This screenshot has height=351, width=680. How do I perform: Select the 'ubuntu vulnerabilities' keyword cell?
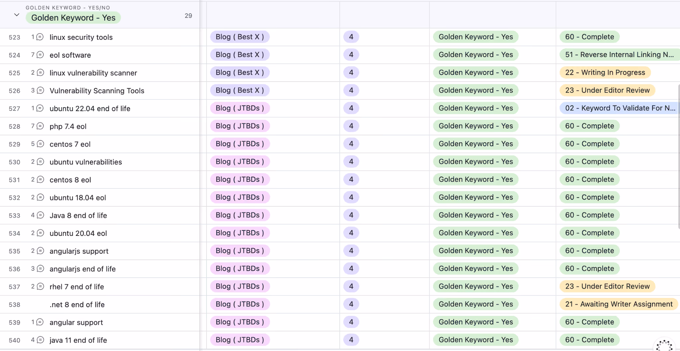coord(86,162)
